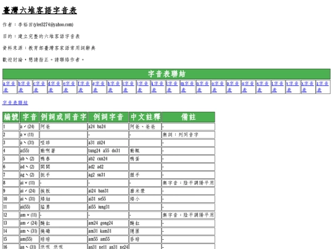333x249 pixels.
Task: Open the o字音表 link
Action: 218,87
